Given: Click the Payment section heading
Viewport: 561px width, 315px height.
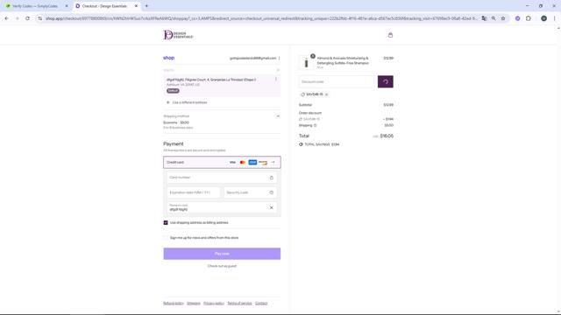Looking at the screenshot, I should [174, 143].
